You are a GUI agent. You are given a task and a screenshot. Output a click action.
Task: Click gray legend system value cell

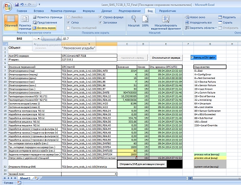click(210, 164)
